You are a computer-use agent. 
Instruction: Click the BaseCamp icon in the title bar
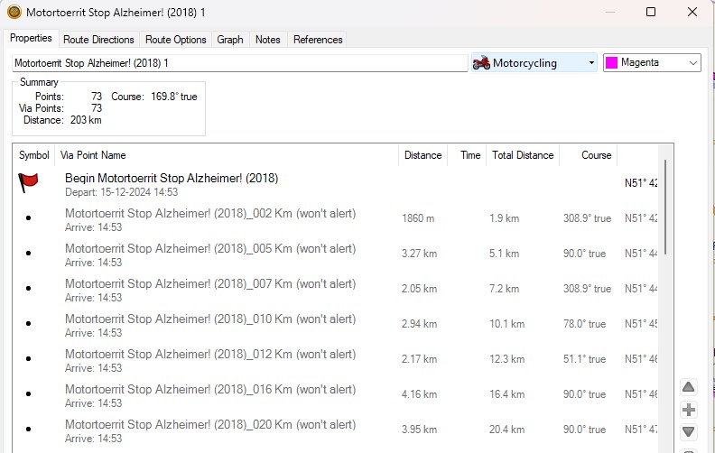(x=14, y=13)
